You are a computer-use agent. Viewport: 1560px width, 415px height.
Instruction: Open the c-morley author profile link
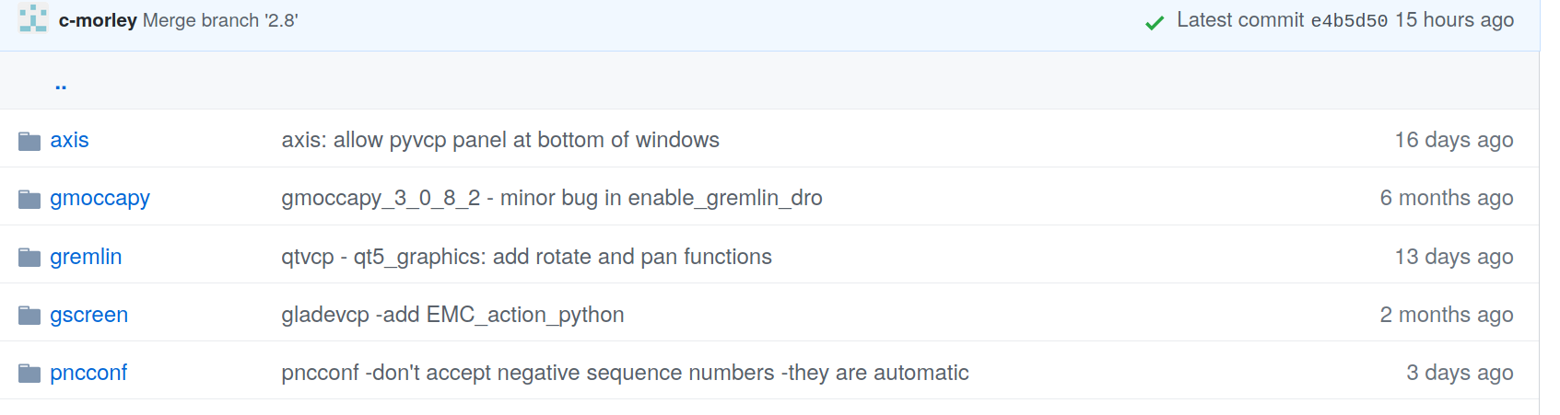pyautogui.click(x=98, y=20)
